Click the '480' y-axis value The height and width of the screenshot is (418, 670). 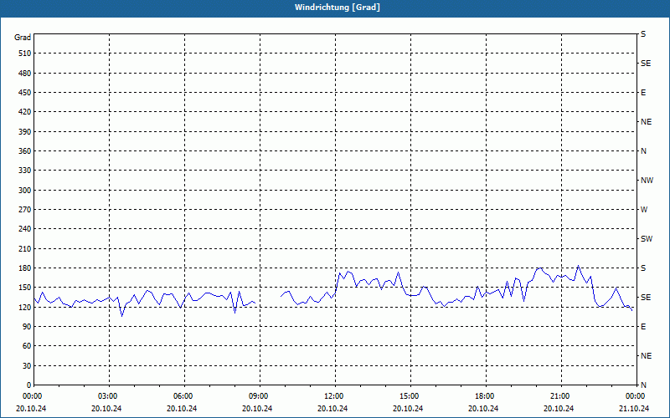click(x=25, y=74)
